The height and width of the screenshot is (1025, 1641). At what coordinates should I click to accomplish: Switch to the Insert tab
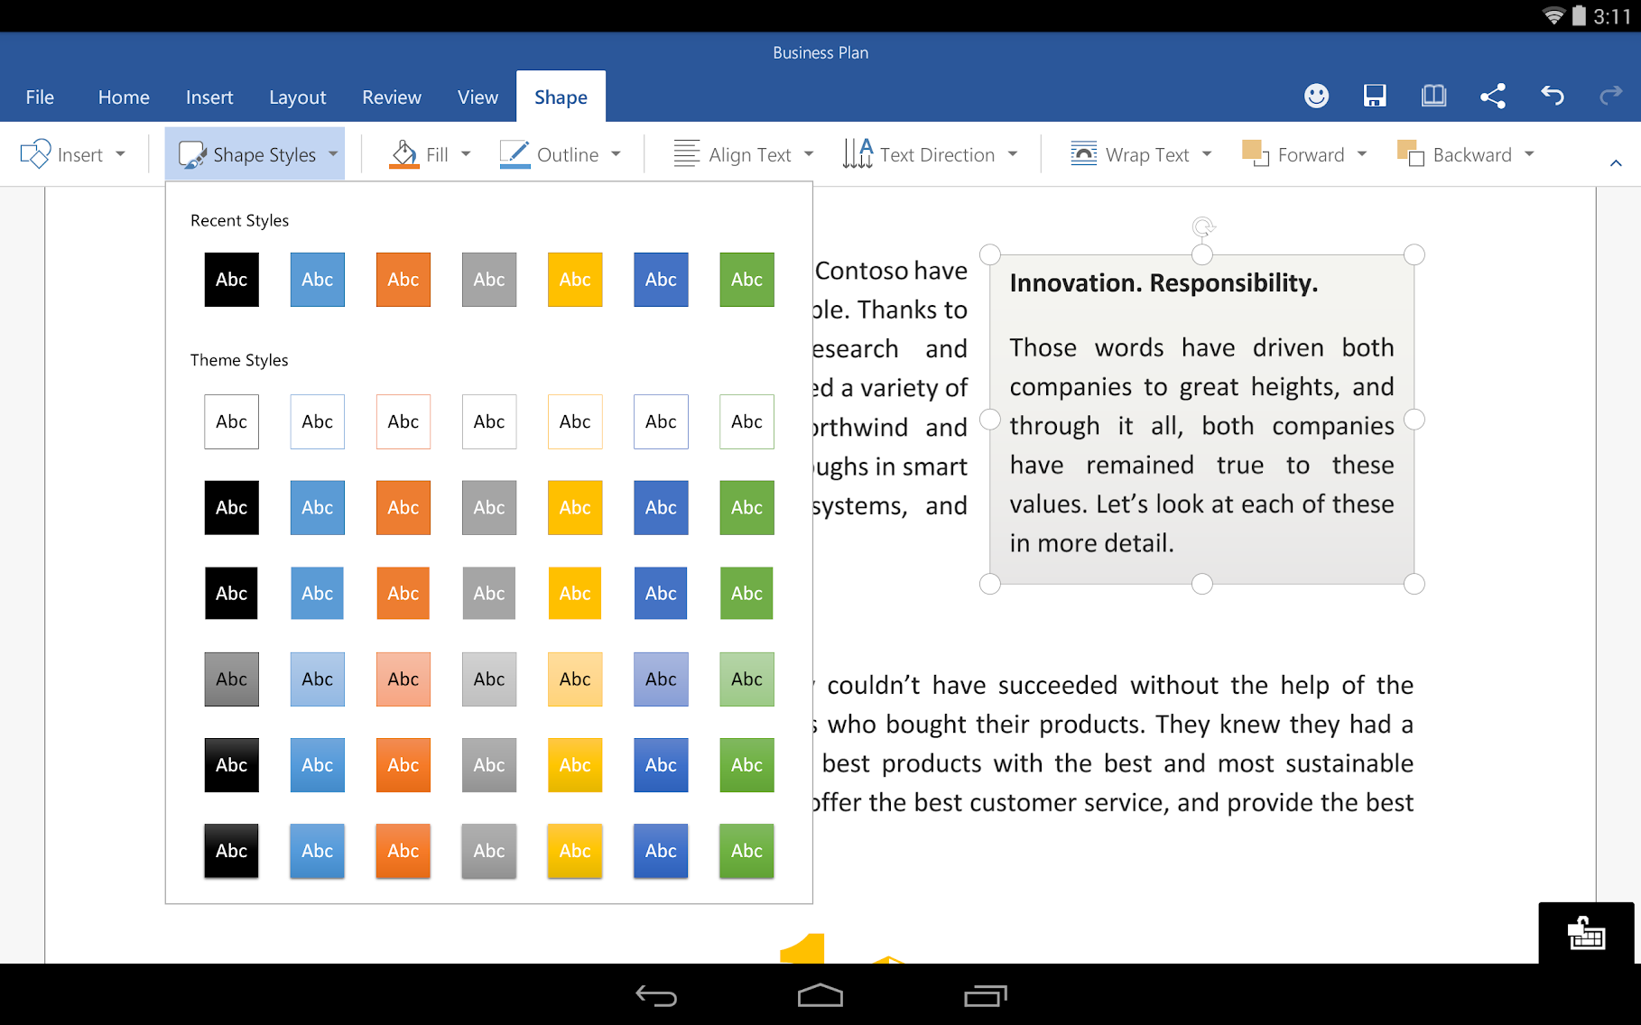209,97
